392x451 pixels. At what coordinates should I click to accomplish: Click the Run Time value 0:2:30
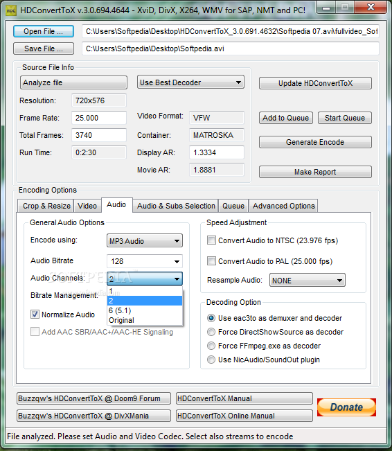[99, 152]
